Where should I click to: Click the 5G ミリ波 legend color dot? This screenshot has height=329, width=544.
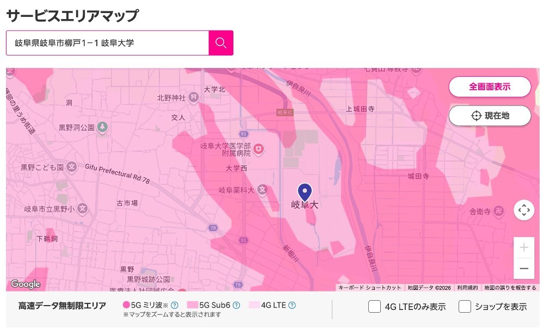click(x=126, y=305)
